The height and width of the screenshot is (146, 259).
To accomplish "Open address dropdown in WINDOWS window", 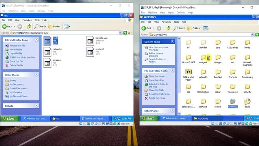I will [252, 34].
